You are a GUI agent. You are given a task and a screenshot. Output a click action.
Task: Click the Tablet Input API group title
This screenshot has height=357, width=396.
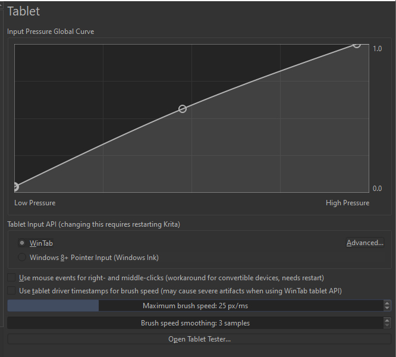93,224
